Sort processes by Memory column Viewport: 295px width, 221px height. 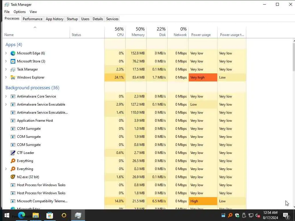pyautogui.click(x=136, y=32)
